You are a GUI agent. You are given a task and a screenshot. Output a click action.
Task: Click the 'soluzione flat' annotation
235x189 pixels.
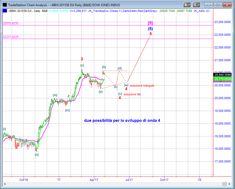(132, 94)
